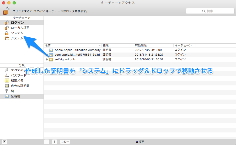Click the padlock icon beside ローカル項目
The image size is (236, 145).
pyautogui.click(x=7, y=28)
